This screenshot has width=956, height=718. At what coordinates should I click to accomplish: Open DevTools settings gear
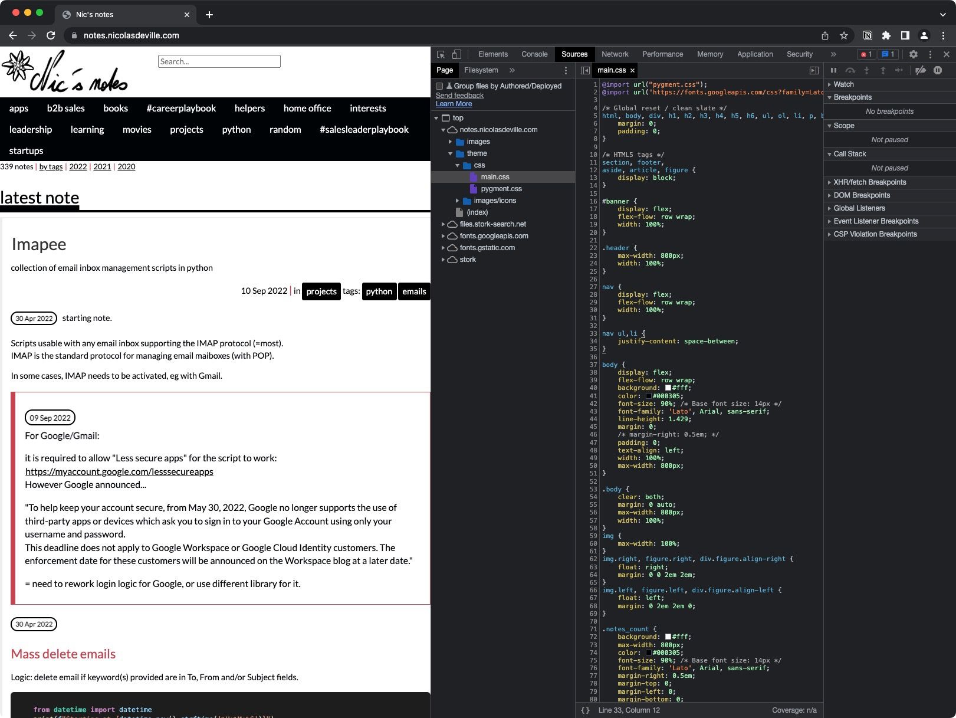coord(914,54)
